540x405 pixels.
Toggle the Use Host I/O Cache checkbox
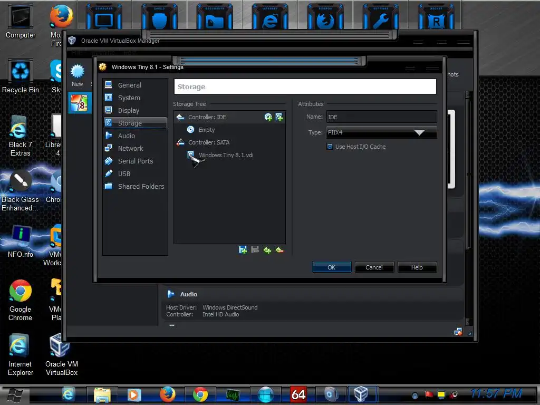tap(330, 147)
